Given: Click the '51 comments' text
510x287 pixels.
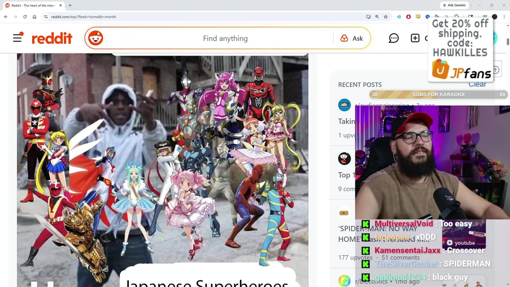Looking at the screenshot, I should (400, 258).
